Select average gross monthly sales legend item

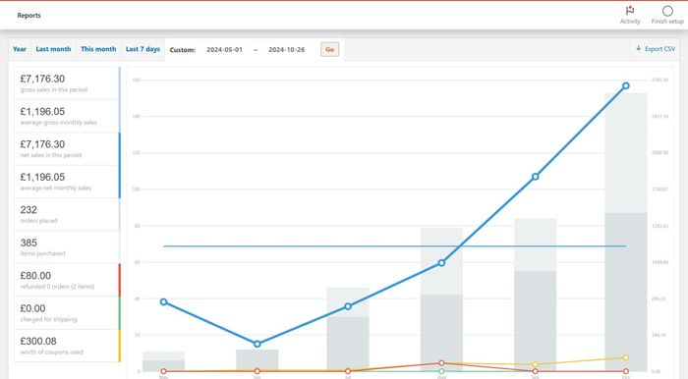(67, 116)
